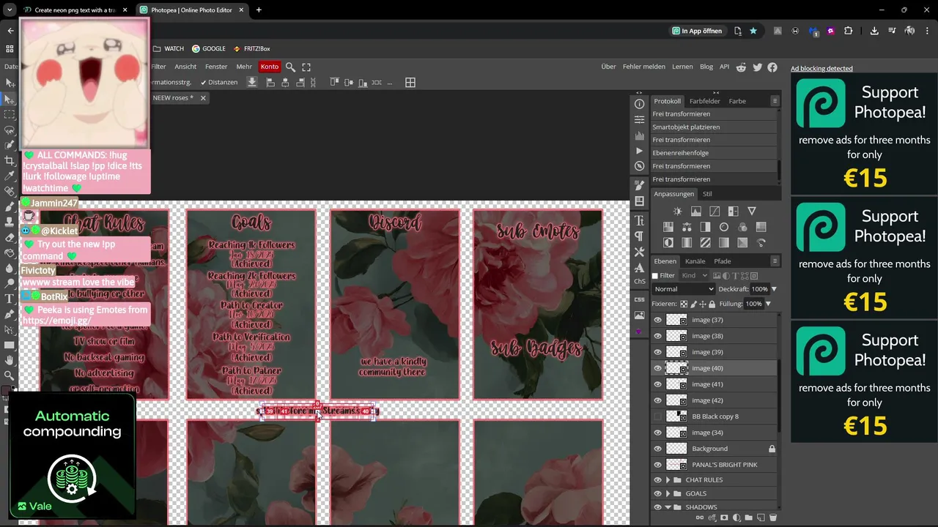Viewport: 938px width, 527px height.
Task: Open the Fehler melden link
Action: [x=644, y=67]
